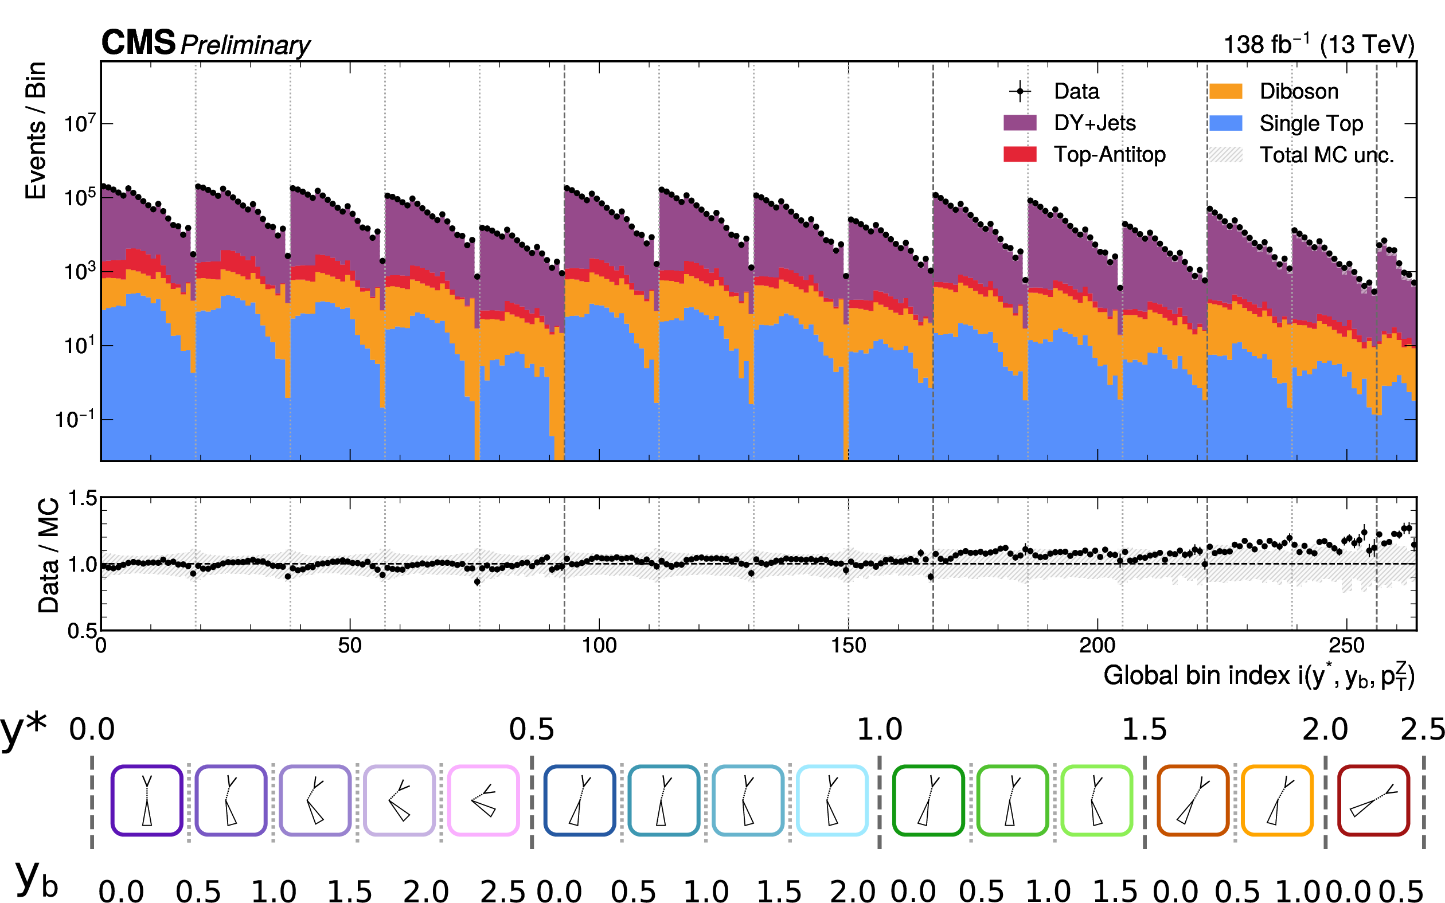This screenshot has width=1445, height=903.
Task: Click the Events / Bin axis label
Action: coord(36,130)
